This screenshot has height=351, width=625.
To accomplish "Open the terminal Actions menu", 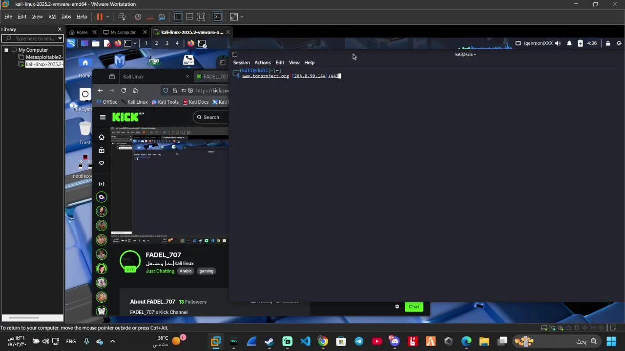I will tap(262, 62).
